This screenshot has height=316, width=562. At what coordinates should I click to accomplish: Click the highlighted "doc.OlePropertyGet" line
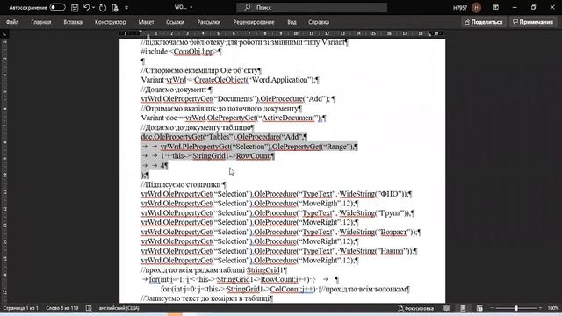pos(224,137)
